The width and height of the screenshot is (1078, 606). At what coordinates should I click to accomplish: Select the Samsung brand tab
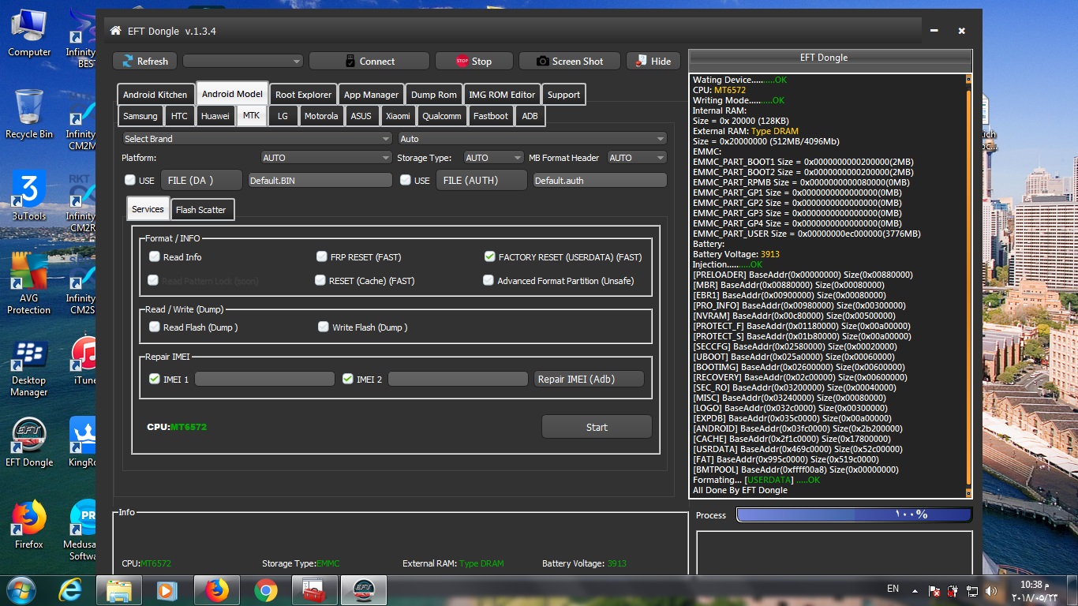click(x=140, y=116)
